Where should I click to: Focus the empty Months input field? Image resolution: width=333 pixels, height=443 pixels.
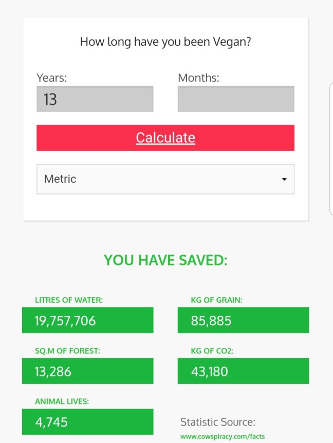tap(236, 99)
